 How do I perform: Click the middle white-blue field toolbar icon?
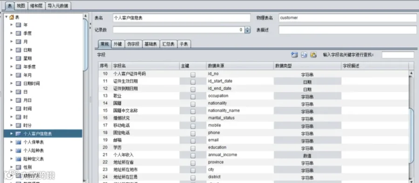(304, 55)
